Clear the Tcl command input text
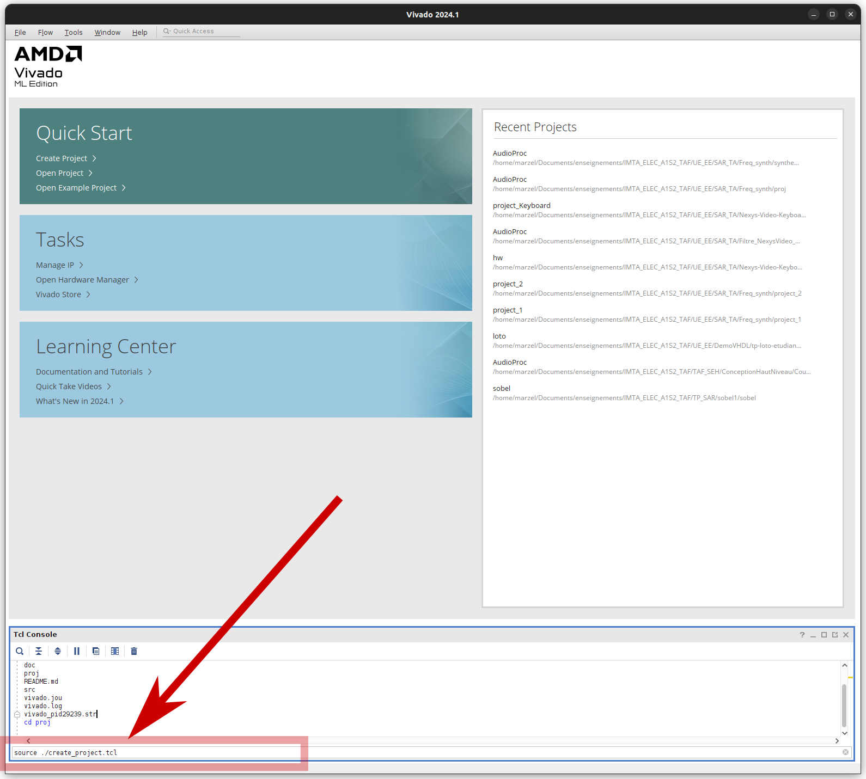This screenshot has width=866, height=779. tap(845, 752)
